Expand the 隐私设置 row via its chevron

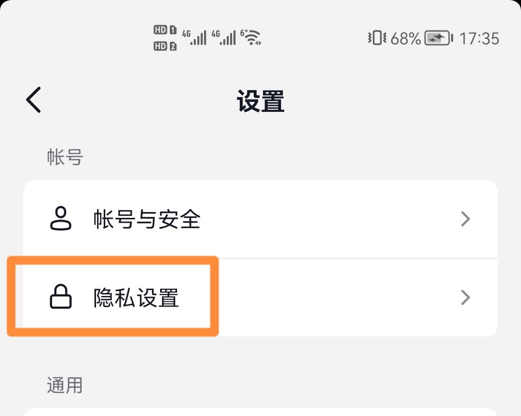465,298
